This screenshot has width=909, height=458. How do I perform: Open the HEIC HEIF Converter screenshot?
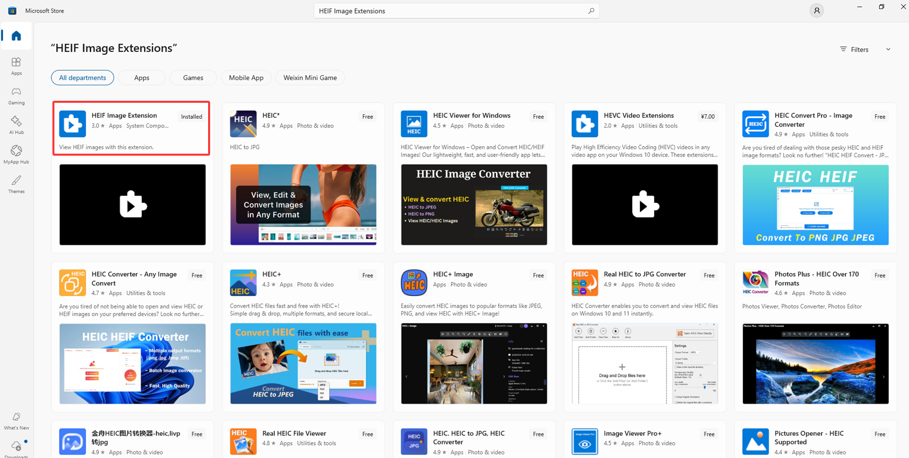[133, 363]
